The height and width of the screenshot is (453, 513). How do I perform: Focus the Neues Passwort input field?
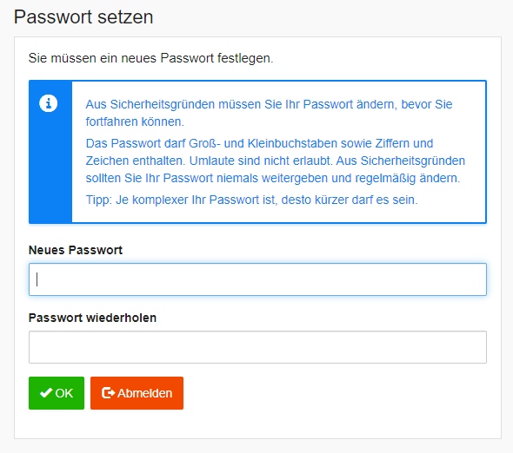(257, 279)
